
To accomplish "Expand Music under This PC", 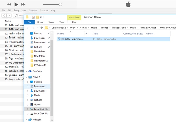I will click(x=28, y=95).
